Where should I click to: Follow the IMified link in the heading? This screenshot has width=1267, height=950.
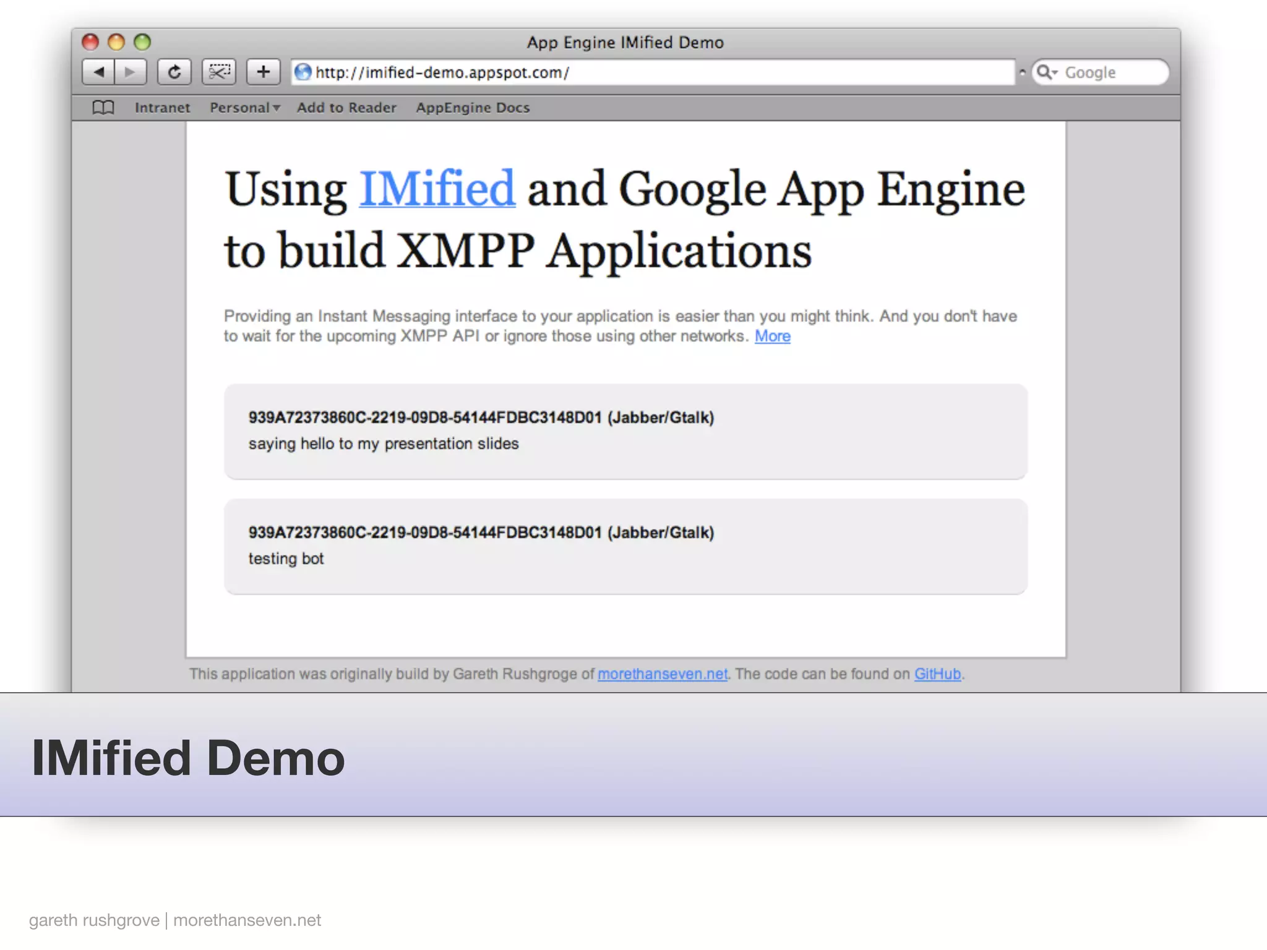tap(437, 189)
